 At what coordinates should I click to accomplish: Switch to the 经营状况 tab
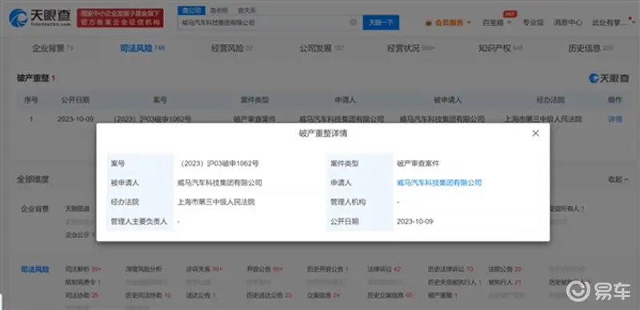411,48
